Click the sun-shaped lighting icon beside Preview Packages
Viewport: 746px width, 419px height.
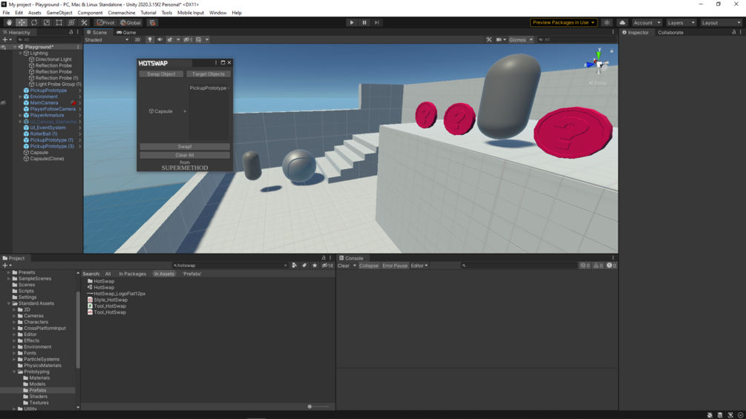[606, 22]
